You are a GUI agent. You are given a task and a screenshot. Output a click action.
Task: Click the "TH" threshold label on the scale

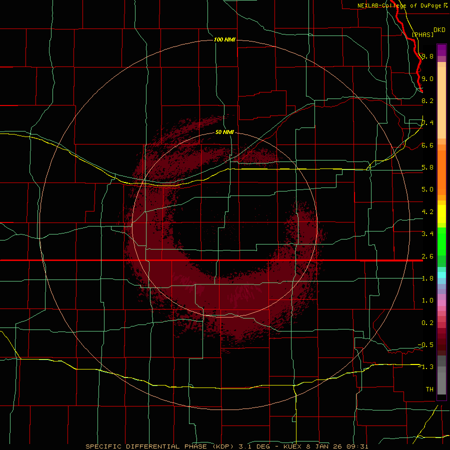[429, 389]
